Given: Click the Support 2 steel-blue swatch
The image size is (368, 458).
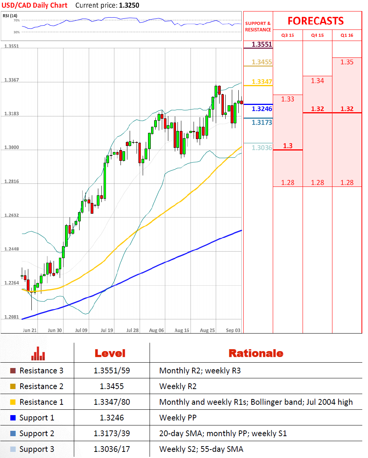Looking at the screenshot, I should point(13,433).
